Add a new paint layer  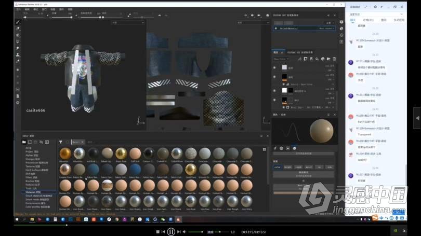point(311,59)
